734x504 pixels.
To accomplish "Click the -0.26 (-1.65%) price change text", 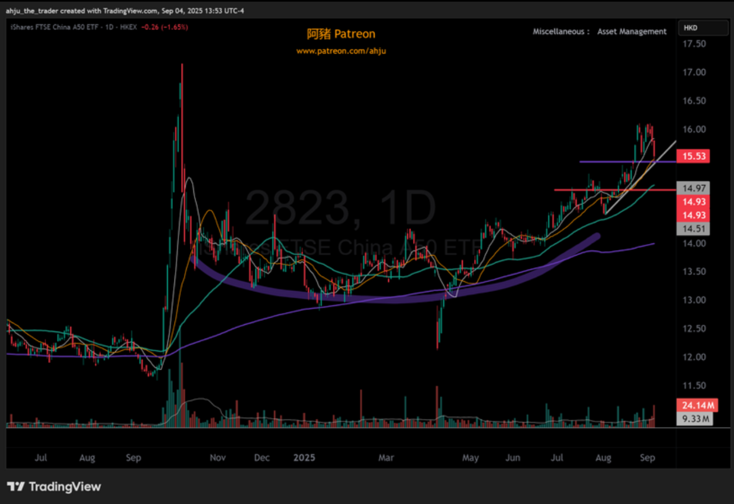I will (164, 27).
